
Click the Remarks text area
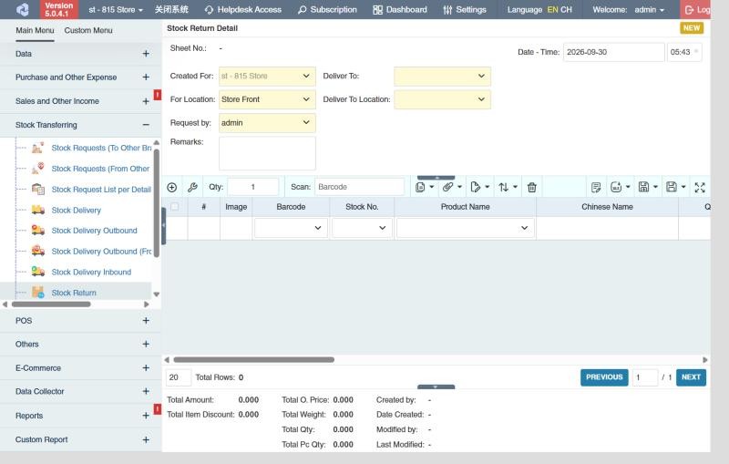pos(267,153)
